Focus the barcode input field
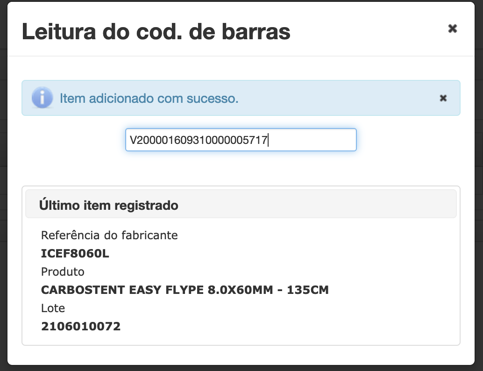 [241, 140]
